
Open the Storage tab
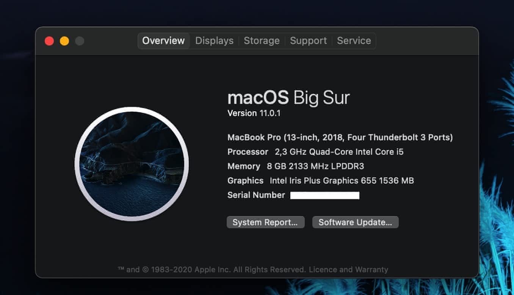tap(262, 41)
